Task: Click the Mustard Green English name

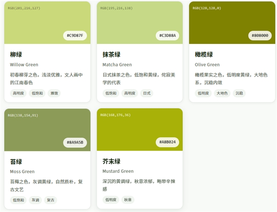Action: point(118,171)
